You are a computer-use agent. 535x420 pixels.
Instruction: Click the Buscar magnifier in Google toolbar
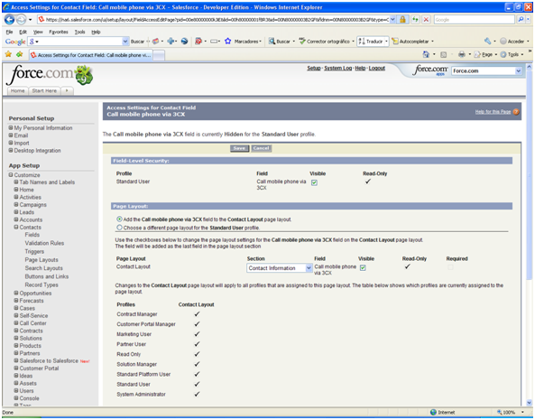[272, 42]
